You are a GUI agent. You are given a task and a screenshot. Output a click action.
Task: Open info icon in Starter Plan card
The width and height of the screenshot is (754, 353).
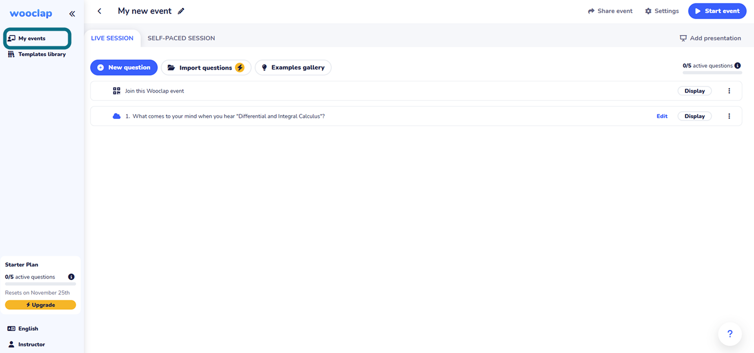[x=71, y=277]
